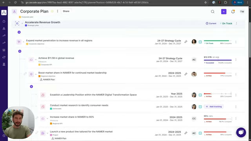
Task: Click NAMER Plan tag under Boost market share
Action: coord(47,80)
